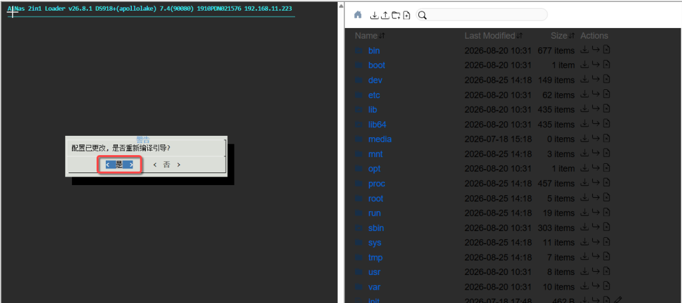Move the mnt folder via arrow icon
The width and height of the screenshot is (682, 303).
(596, 153)
